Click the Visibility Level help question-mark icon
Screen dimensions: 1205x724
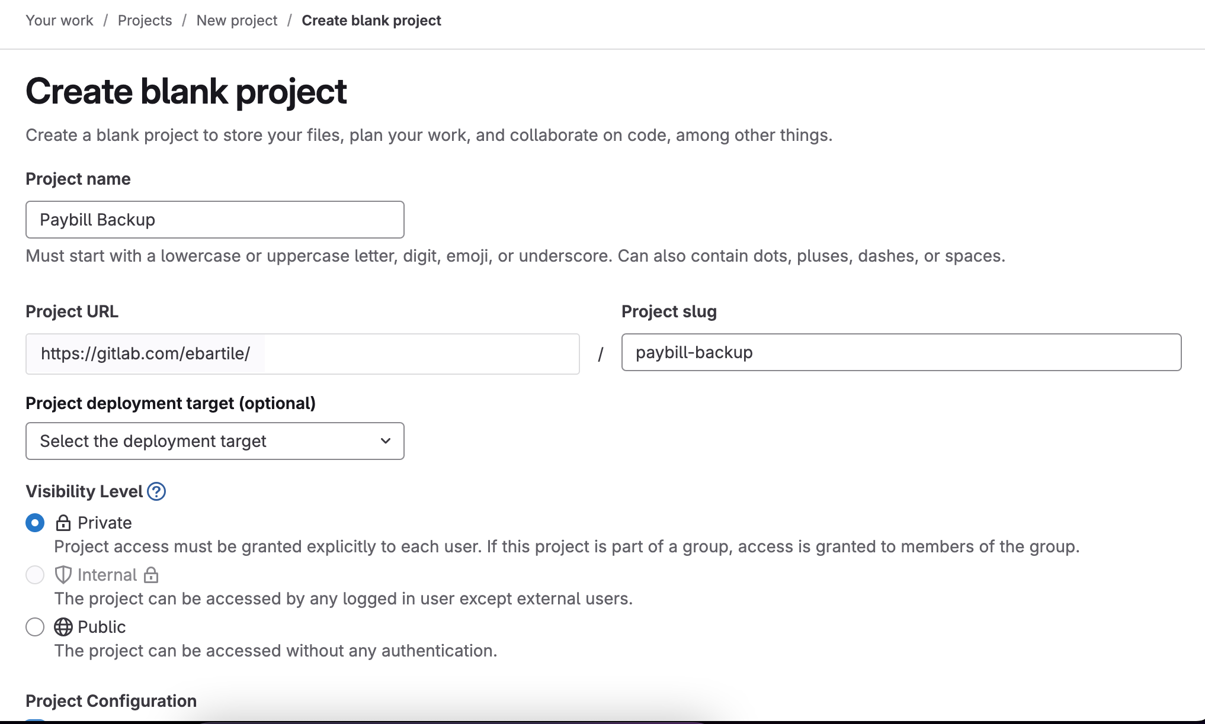pos(156,491)
